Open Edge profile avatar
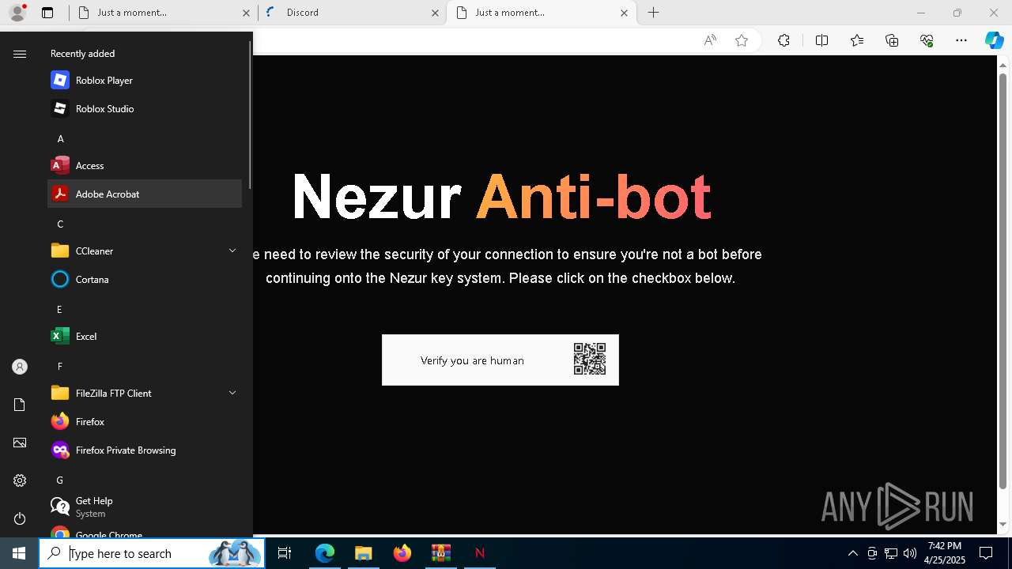 [x=17, y=13]
